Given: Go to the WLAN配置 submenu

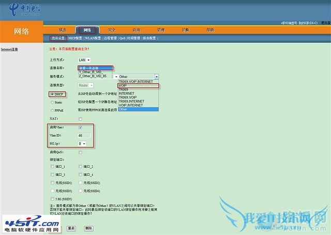Looking at the screenshot, I should pyautogui.click(x=93, y=38).
